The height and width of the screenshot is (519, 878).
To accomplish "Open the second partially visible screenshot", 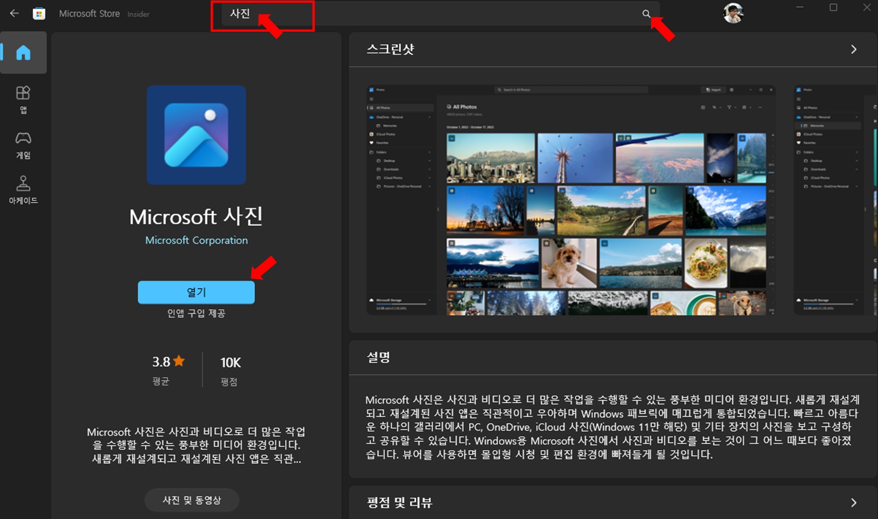I will coord(836,200).
